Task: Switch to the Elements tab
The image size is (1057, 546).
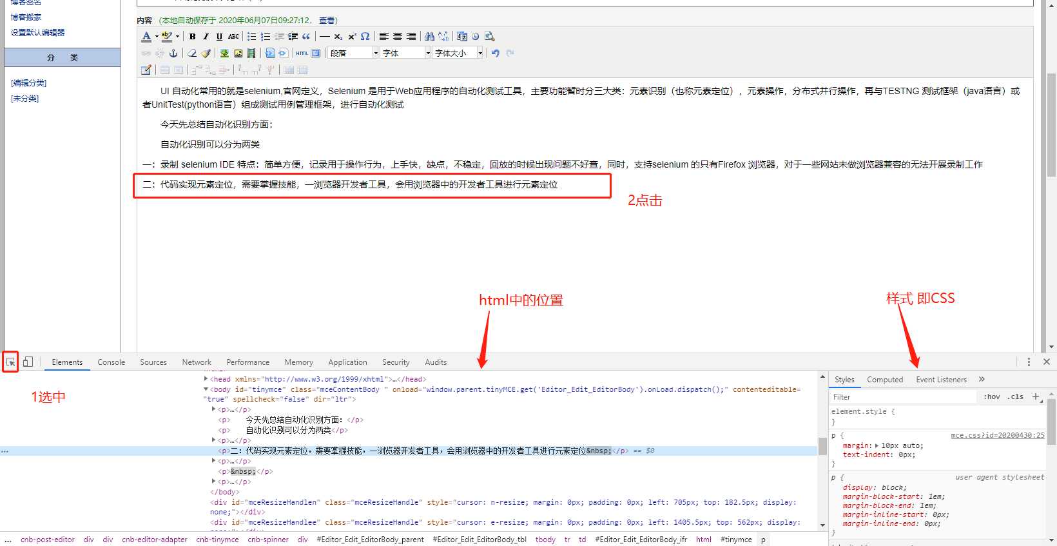Action: click(x=67, y=362)
